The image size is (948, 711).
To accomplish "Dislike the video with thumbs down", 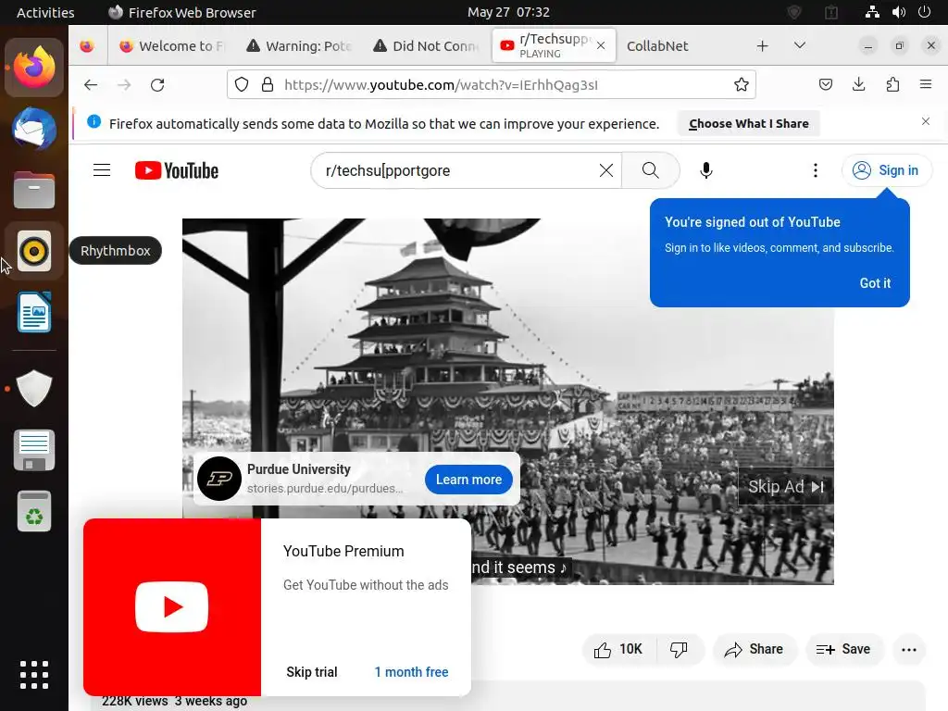I will click(x=680, y=649).
